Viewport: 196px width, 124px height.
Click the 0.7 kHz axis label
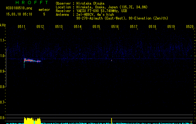pos(2,102)
